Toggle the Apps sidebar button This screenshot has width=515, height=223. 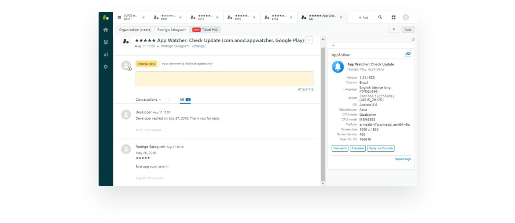pyautogui.click(x=408, y=30)
